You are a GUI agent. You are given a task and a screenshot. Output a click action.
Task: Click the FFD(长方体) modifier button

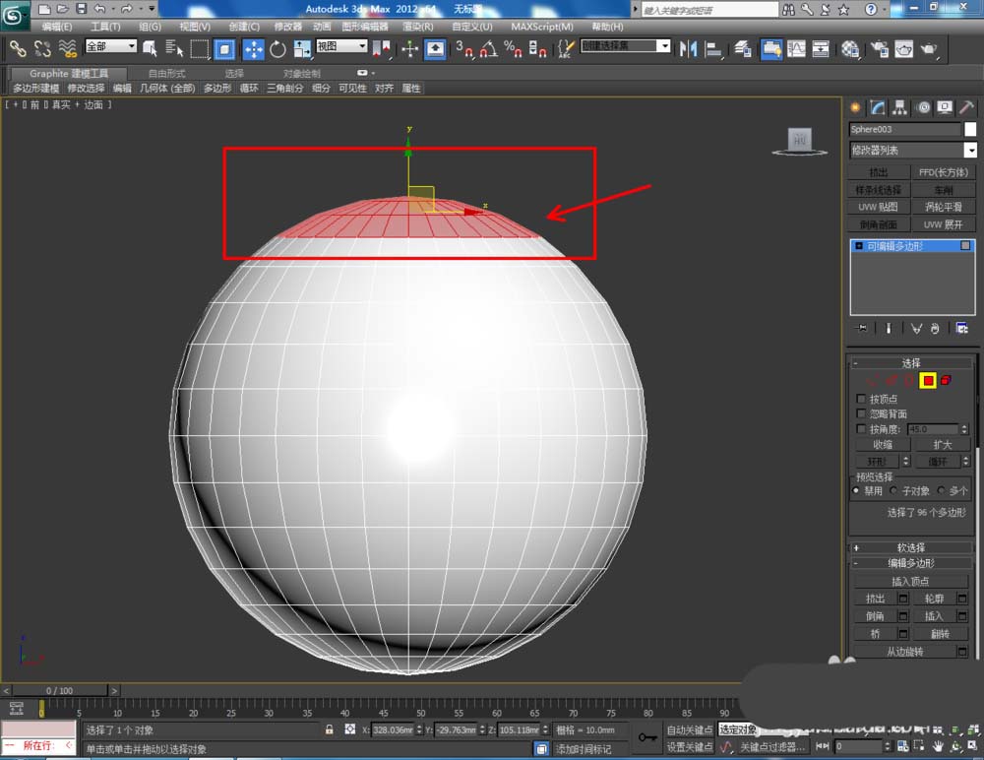click(944, 172)
